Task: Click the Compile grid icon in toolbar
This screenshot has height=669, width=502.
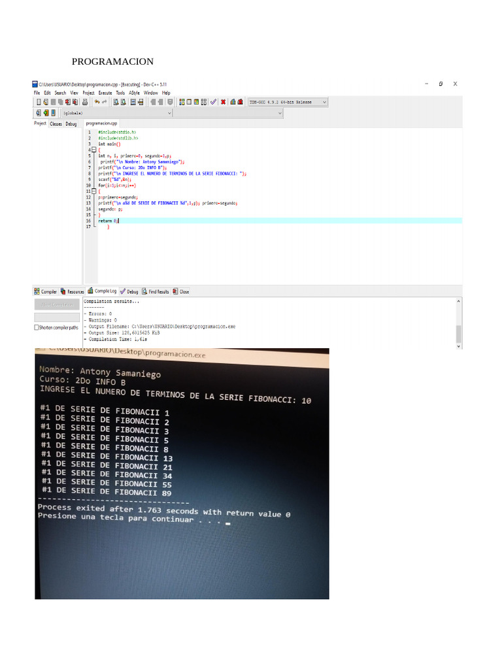Action: coord(182,102)
